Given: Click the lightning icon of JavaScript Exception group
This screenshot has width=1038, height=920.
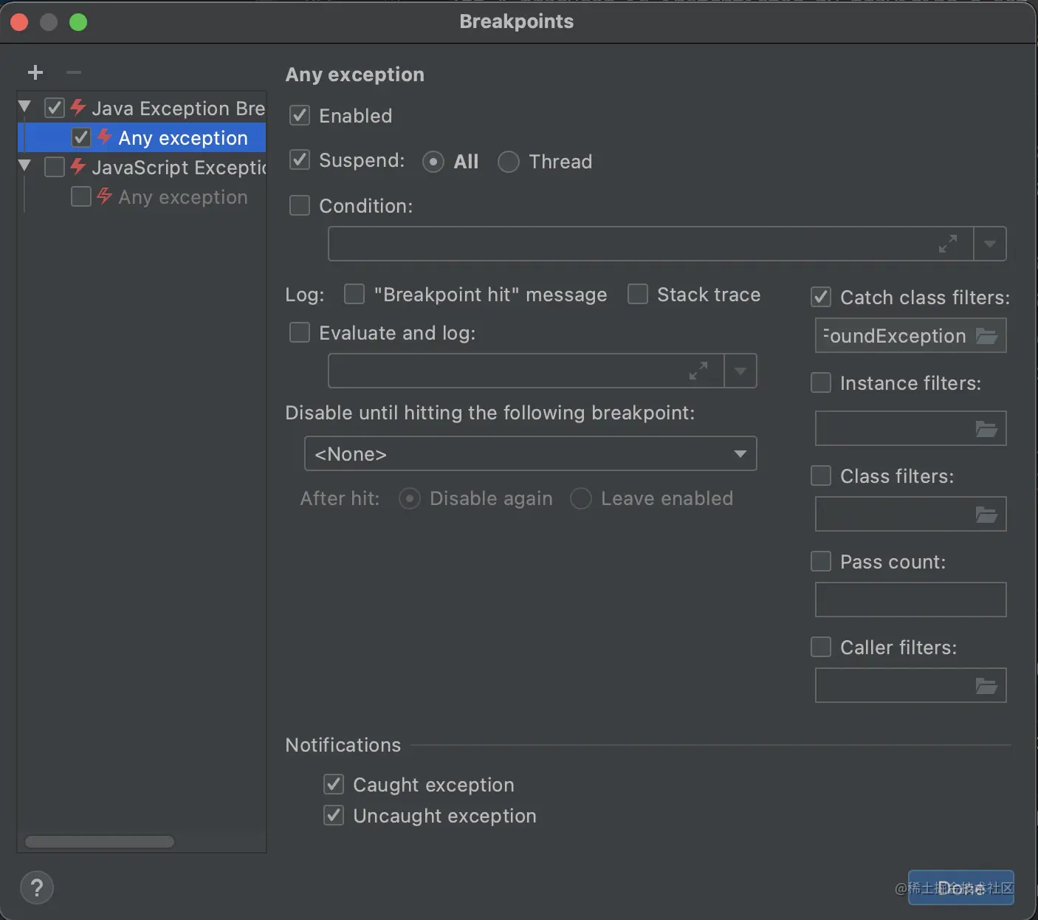Looking at the screenshot, I should pos(78,167).
